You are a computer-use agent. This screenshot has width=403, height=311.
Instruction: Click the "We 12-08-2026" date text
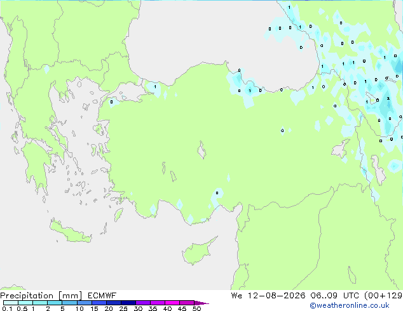click(x=268, y=296)
